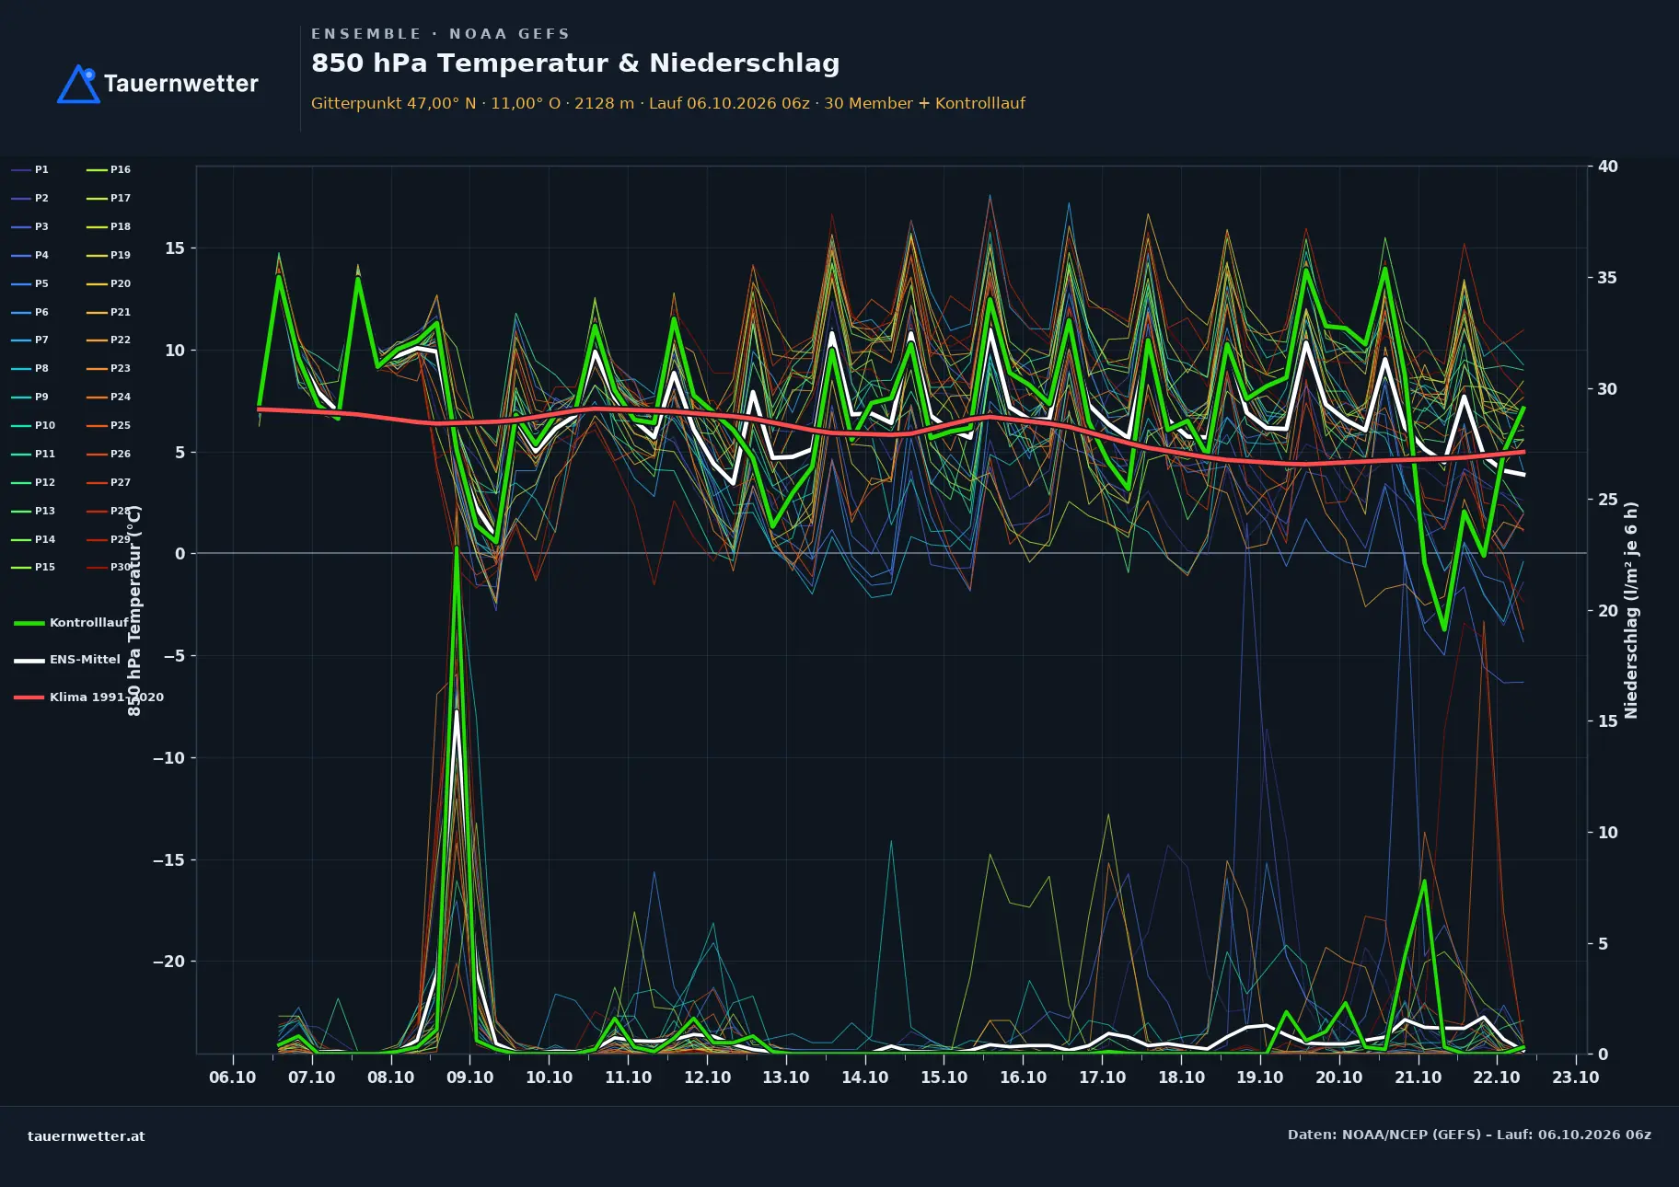The height and width of the screenshot is (1187, 1679).
Task: Click the ENSEMBLE · NOAA GEFS header
Action: pyautogui.click(x=440, y=34)
